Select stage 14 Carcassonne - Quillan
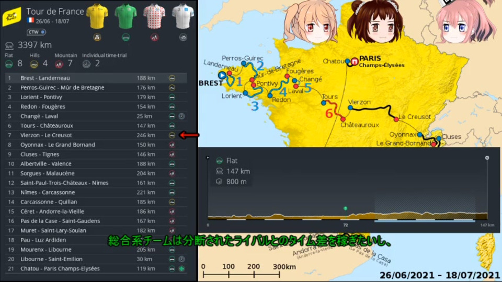Screen dimensions: 502x282 [x=96, y=202]
